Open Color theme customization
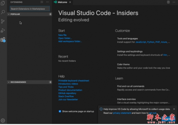This screenshot has height=125, width=178. (x=144, y=66)
